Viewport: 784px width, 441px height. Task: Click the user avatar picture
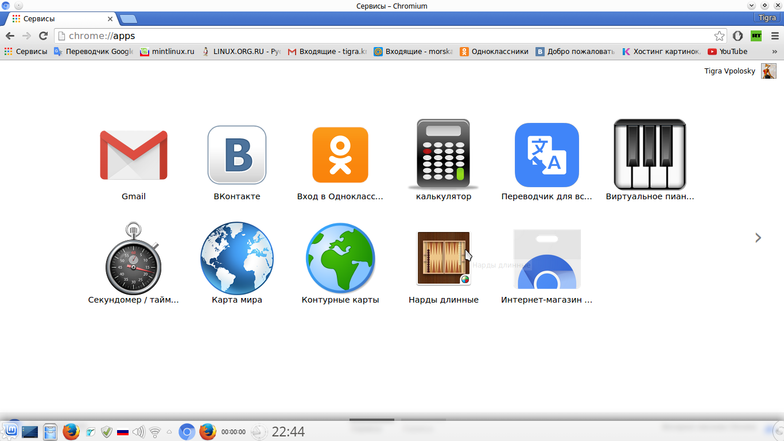769,71
